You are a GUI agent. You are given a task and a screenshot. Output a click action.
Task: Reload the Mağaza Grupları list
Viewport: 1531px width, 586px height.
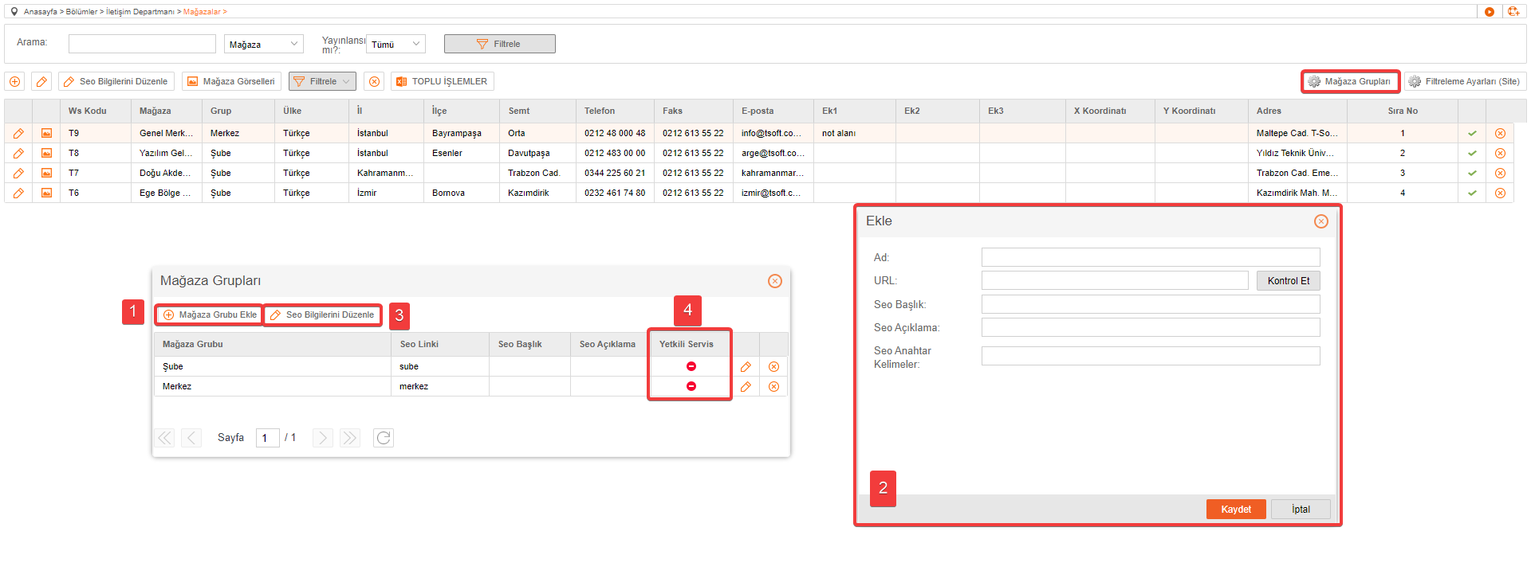pos(384,438)
